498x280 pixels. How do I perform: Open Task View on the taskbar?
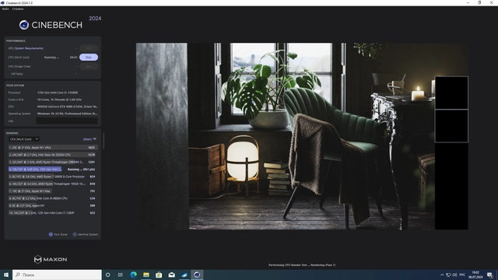coord(121,275)
